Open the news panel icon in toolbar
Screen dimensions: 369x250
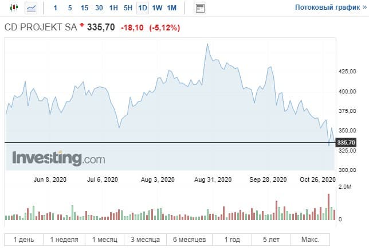tap(200, 8)
